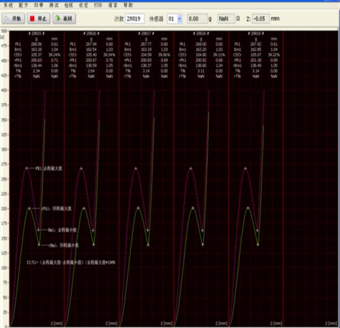The height and width of the screenshot is (328, 340).
Task: Click the 'Pk1: 去程最大值' annotation label
Action: [49, 169]
